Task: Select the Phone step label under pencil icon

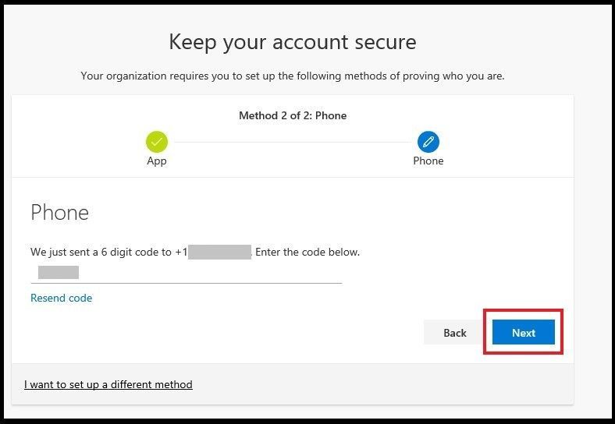Action: 428,161
